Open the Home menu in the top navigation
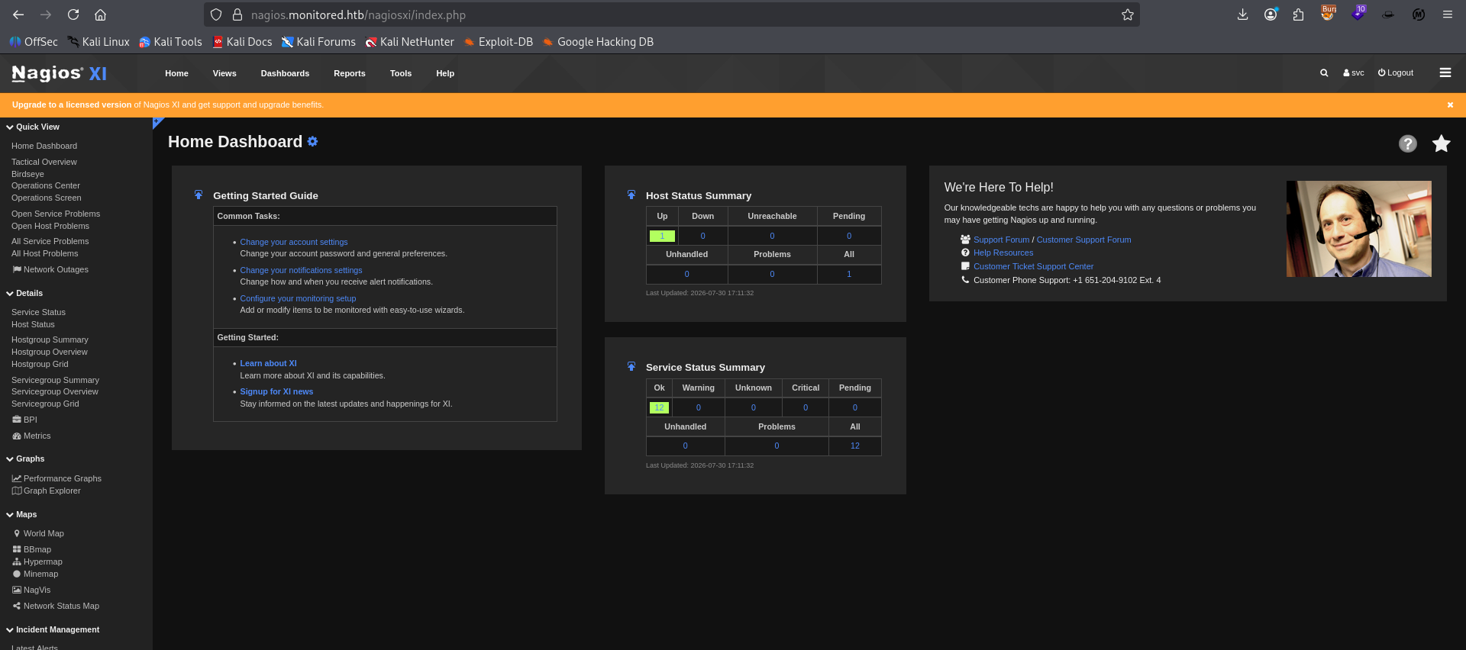This screenshot has width=1466, height=650. [176, 73]
